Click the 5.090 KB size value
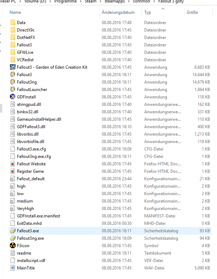The height and width of the screenshot is (279, 217). (202, 268)
